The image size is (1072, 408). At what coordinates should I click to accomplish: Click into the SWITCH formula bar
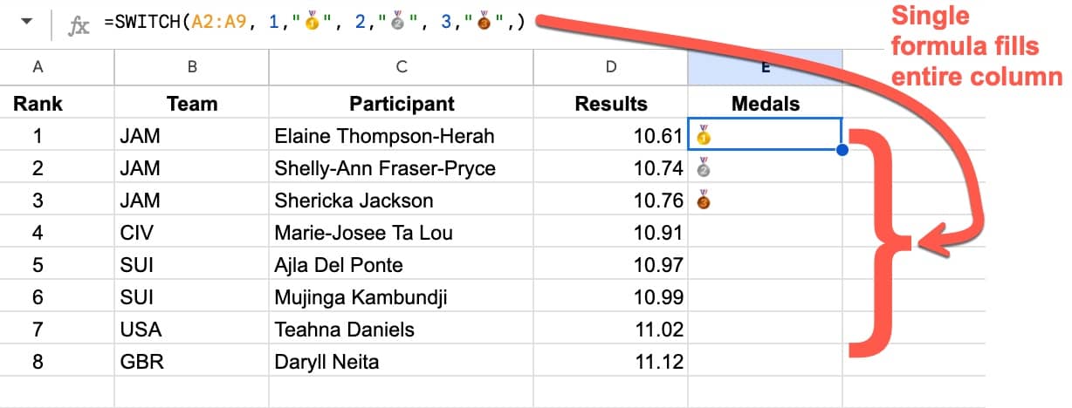[x=314, y=24]
